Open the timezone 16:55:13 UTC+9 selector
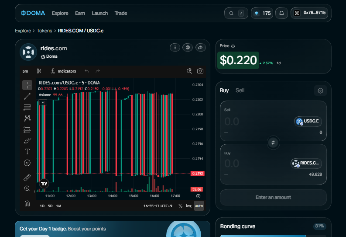 coord(158,206)
